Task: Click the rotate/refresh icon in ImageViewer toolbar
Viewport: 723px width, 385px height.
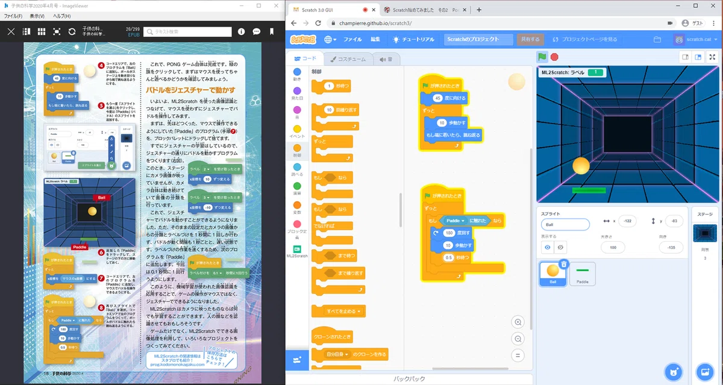Action: point(72,31)
